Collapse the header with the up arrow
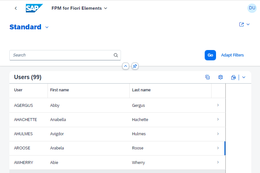260x173 pixels. (125, 66)
